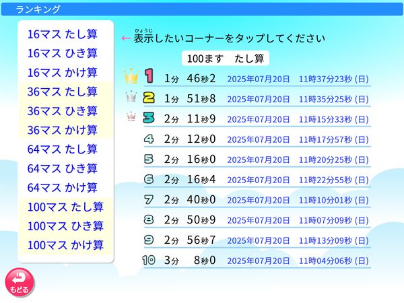Click the rank 10 number icon
This screenshot has width=404, height=303.
(x=149, y=260)
